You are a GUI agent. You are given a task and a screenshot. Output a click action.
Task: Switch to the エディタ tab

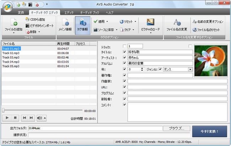tap(69, 12)
